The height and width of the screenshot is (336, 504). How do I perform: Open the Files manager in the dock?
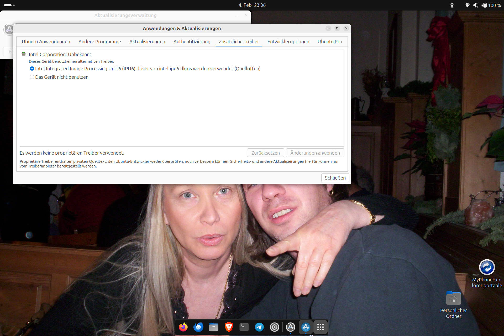214,327
